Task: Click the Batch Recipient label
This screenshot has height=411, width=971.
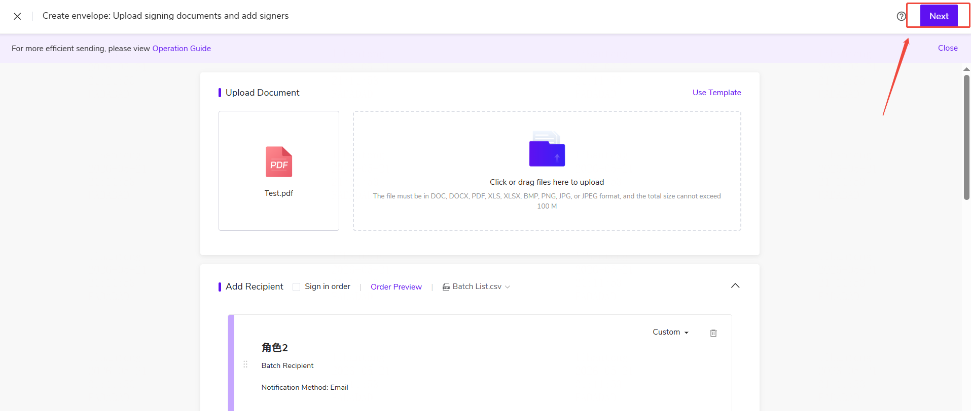Action: click(x=287, y=365)
